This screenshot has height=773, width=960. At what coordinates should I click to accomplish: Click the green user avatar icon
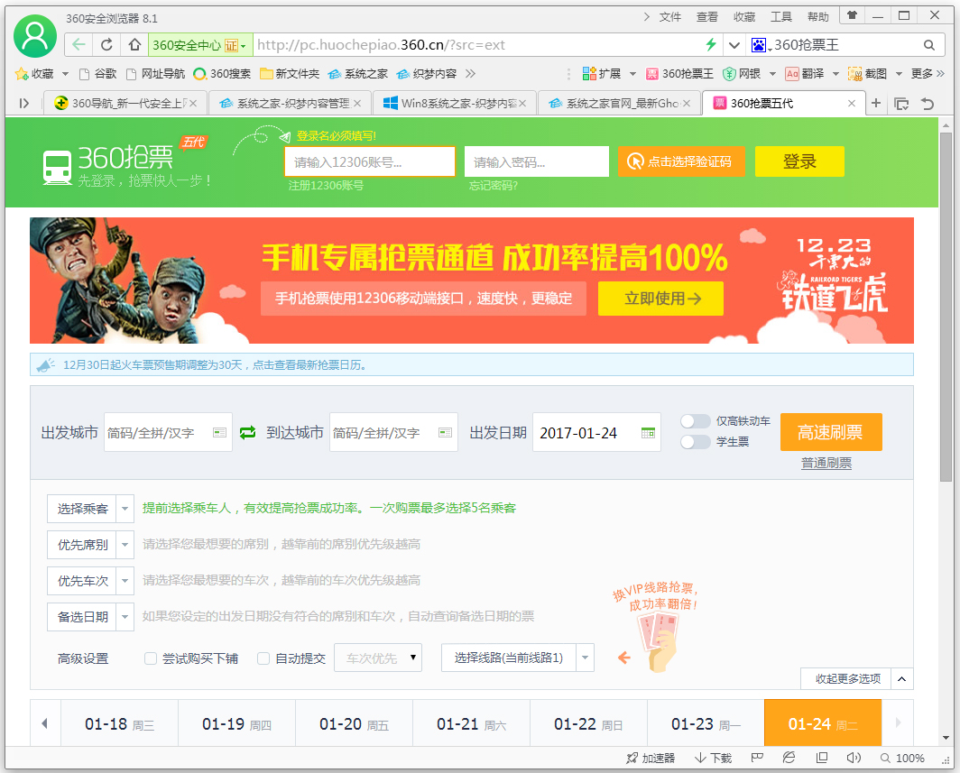(x=35, y=36)
